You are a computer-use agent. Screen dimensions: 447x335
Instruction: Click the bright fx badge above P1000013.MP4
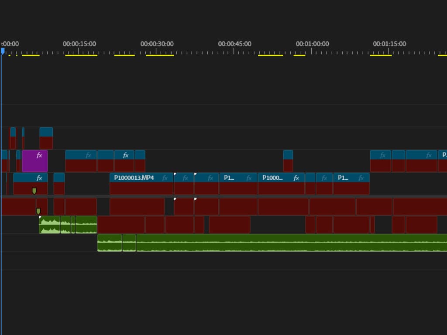click(126, 155)
